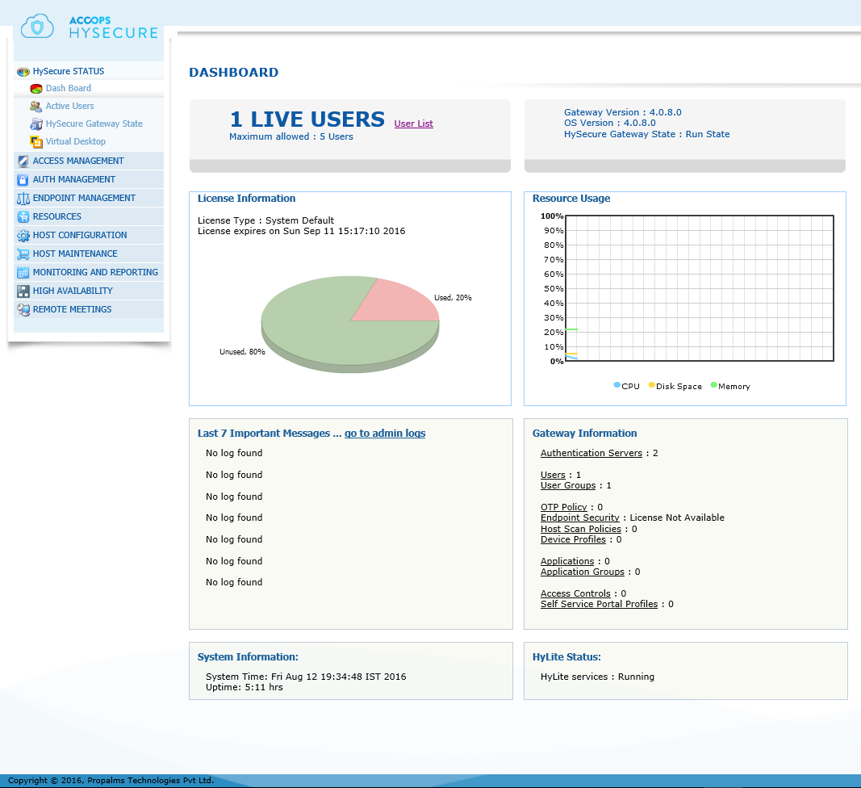The image size is (861, 788).
Task: Expand the RESOURCES section
Action: (57, 217)
